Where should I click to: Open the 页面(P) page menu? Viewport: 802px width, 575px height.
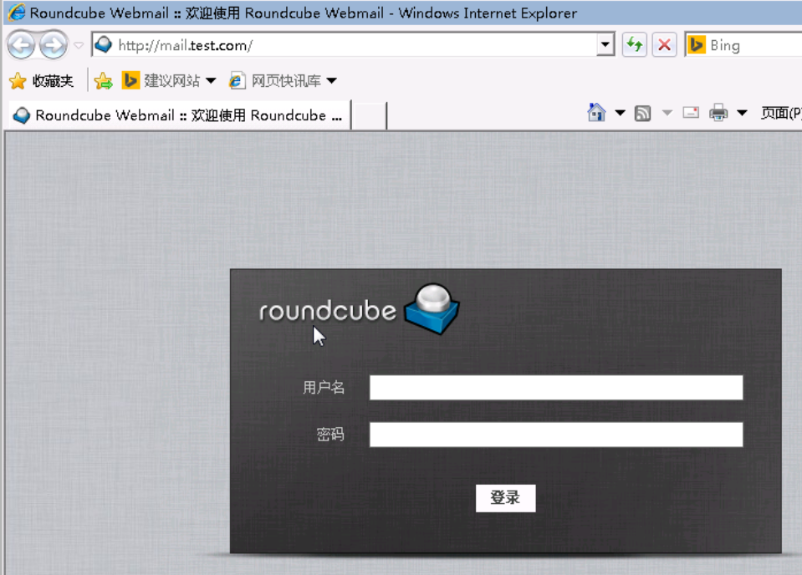[x=780, y=113]
